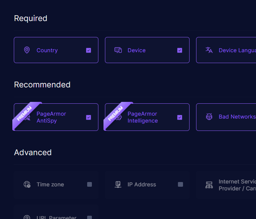Click the Bad Networks bug icon
Screen dimensions: 256x219
pos(209,117)
